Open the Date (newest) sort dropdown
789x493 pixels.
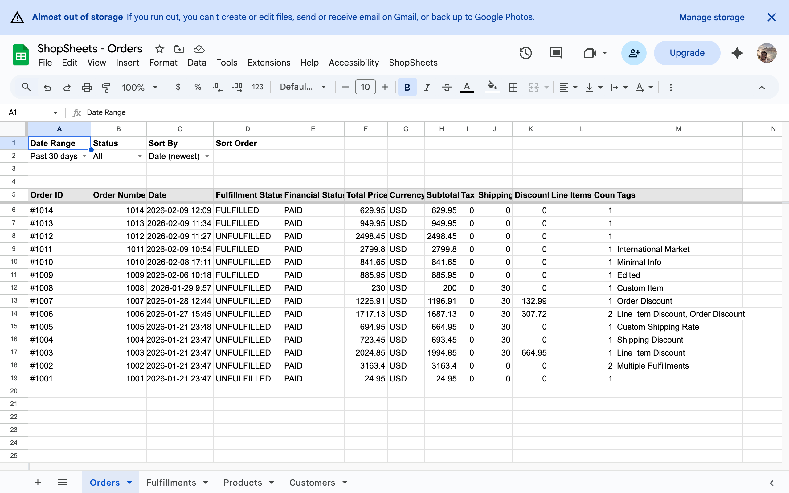point(207,156)
